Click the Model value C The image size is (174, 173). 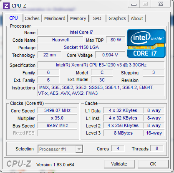(102, 72)
